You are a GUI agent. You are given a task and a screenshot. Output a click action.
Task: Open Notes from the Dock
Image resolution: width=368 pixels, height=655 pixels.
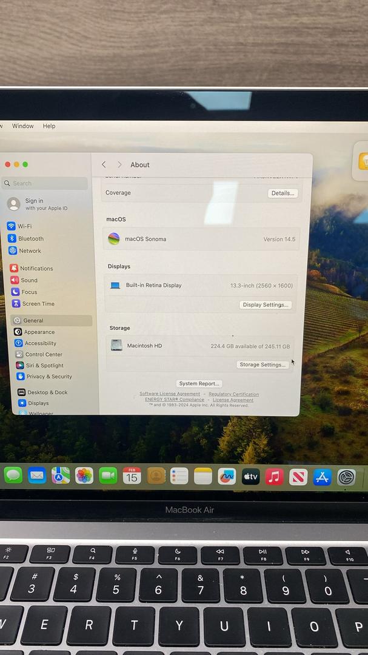[x=203, y=476]
